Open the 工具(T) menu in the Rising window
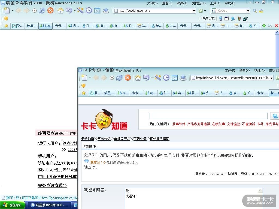 215,3
